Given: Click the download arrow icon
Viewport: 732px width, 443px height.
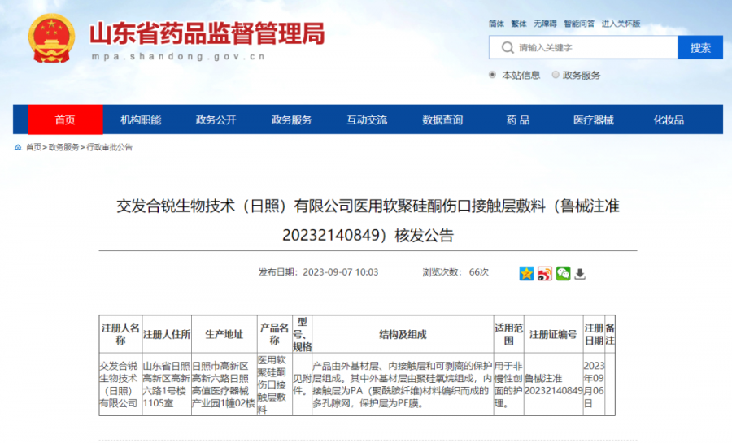Looking at the screenshot, I should click(x=580, y=273).
